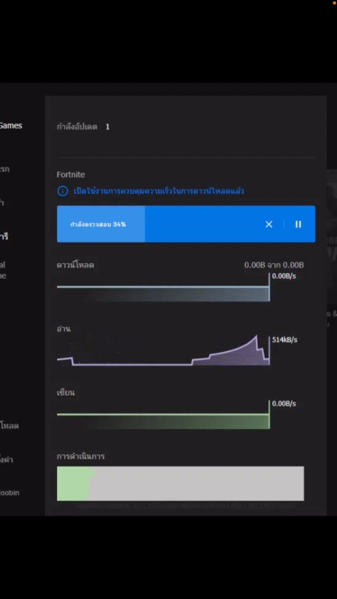The width and height of the screenshot is (337, 599).
Task: Click the 0.00B จาก 0.00B download size text
Action: coord(274,265)
